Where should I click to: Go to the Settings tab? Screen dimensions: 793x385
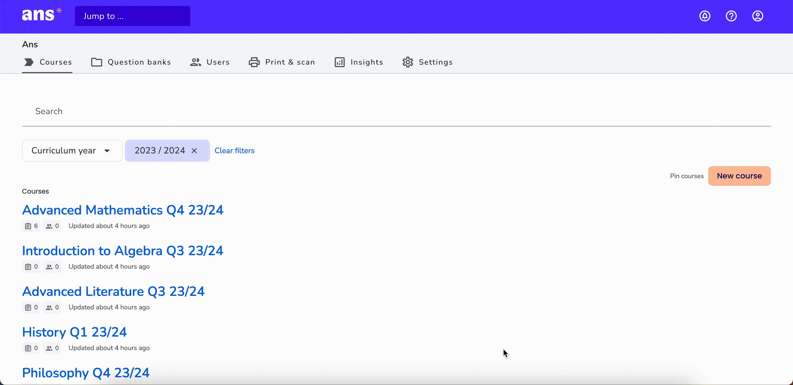pyautogui.click(x=427, y=62)
